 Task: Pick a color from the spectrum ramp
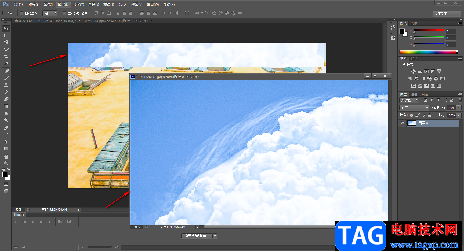click(x=429, y=52)
